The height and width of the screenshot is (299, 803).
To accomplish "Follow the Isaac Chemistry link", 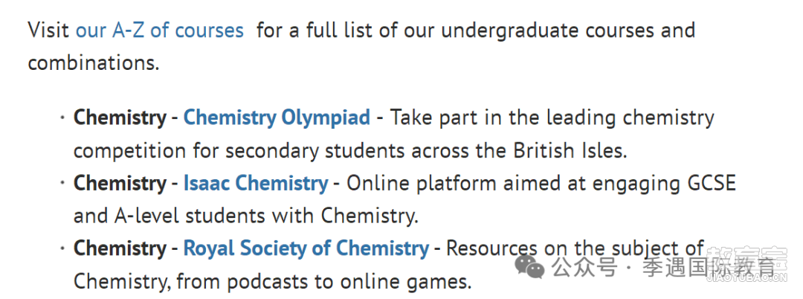I will 256,183.
